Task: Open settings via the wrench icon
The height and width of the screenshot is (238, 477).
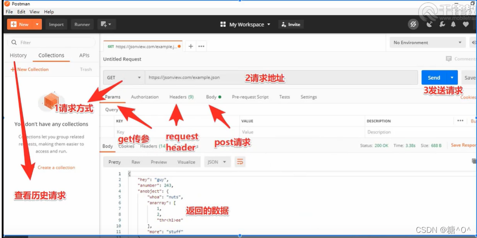Action: click(x=442, y=24)
